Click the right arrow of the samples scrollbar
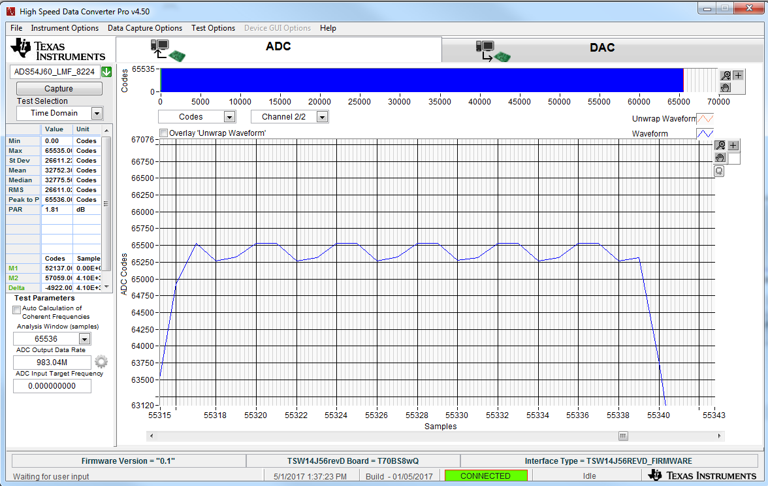The image size is (768, 486). click(719, 436)
